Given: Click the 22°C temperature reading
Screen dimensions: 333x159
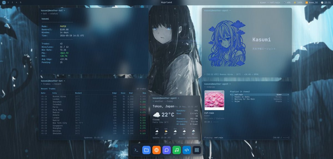Looking at the screenshot, I should [168, 115].
